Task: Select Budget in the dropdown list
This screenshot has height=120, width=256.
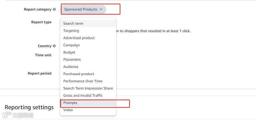Action: click(x=69, y=52)
